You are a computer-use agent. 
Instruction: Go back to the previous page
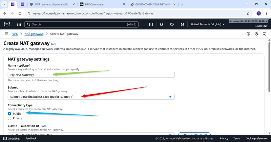5,13
